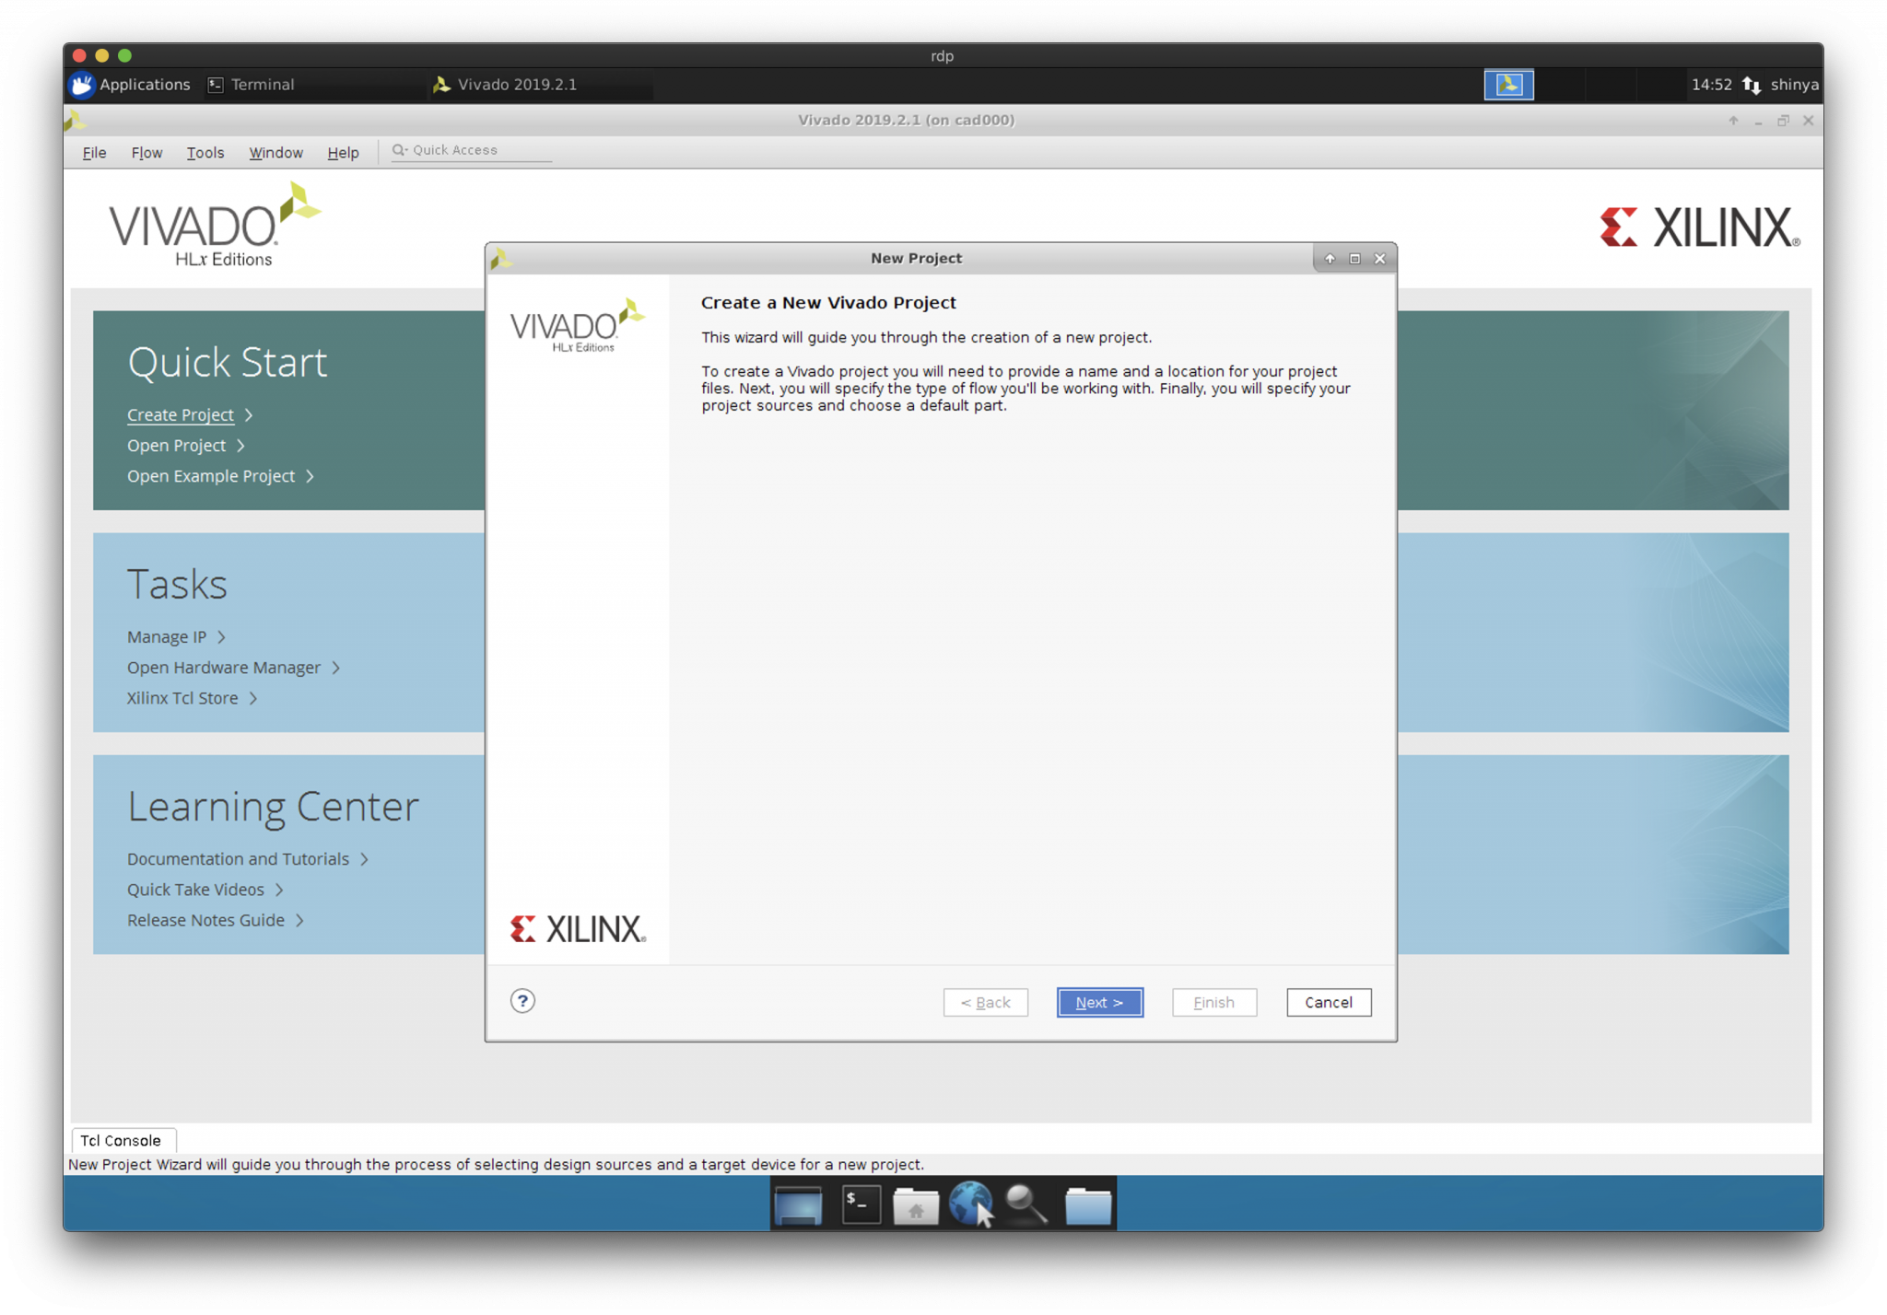Image resolution: width=1887 pixels, height=1315 pixels.
Task: Open the Tools menu
Action: pyautogui.click(x=205, y=153)
